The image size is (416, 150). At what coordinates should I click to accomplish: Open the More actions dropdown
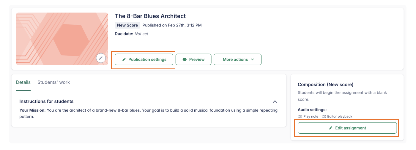click(237, 60)
